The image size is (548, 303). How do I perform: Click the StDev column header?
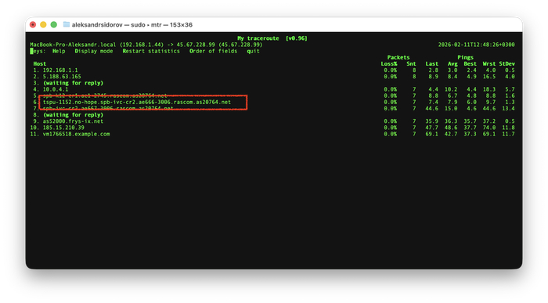tap(507, 63)
